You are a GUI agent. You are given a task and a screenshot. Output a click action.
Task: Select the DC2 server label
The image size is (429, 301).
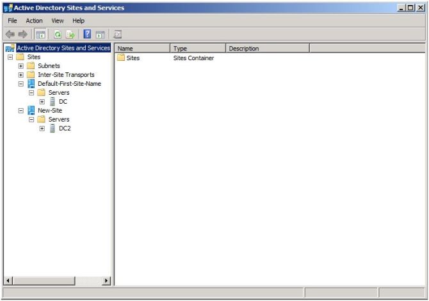(65, 128)
